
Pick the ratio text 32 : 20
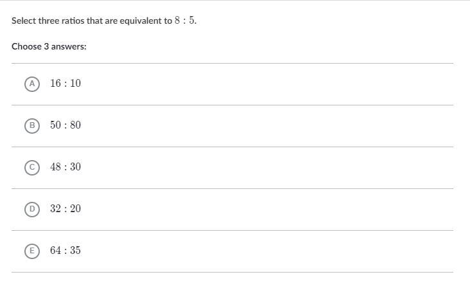(x=65, y=208)
